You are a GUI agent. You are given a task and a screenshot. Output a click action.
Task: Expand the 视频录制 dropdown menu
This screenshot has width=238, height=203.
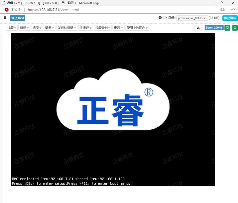103,28
